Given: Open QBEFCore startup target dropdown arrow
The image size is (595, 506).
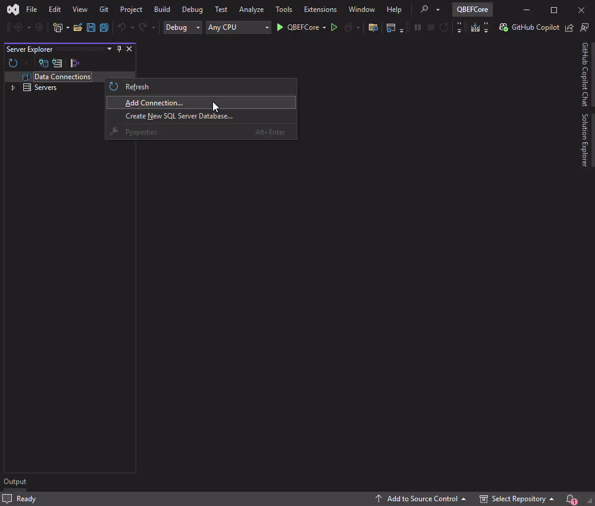Looking at the screenshot, I should (x=324, y=28).
